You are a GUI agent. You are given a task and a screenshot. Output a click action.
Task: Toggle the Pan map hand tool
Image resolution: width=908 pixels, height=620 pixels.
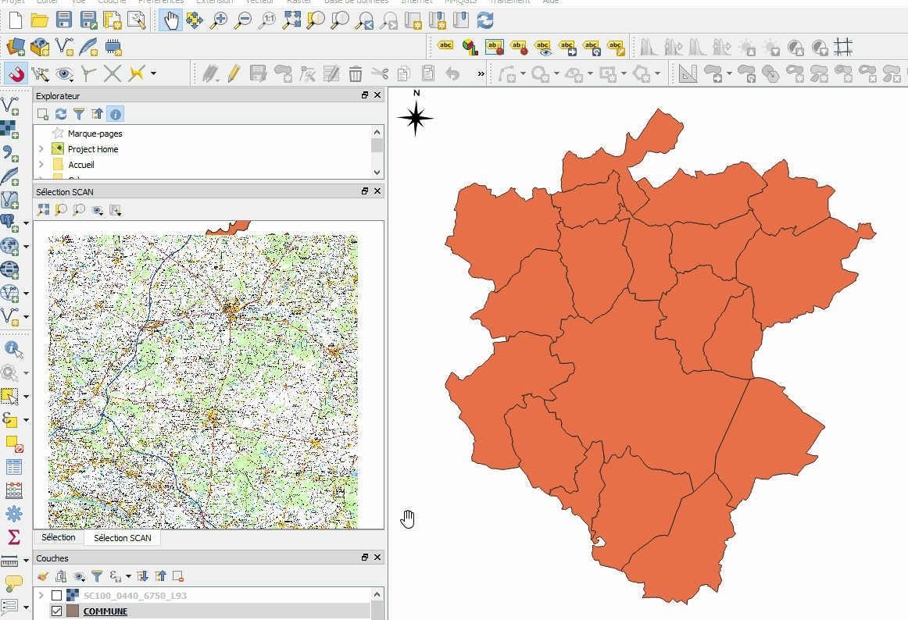(x=170, y=21)
